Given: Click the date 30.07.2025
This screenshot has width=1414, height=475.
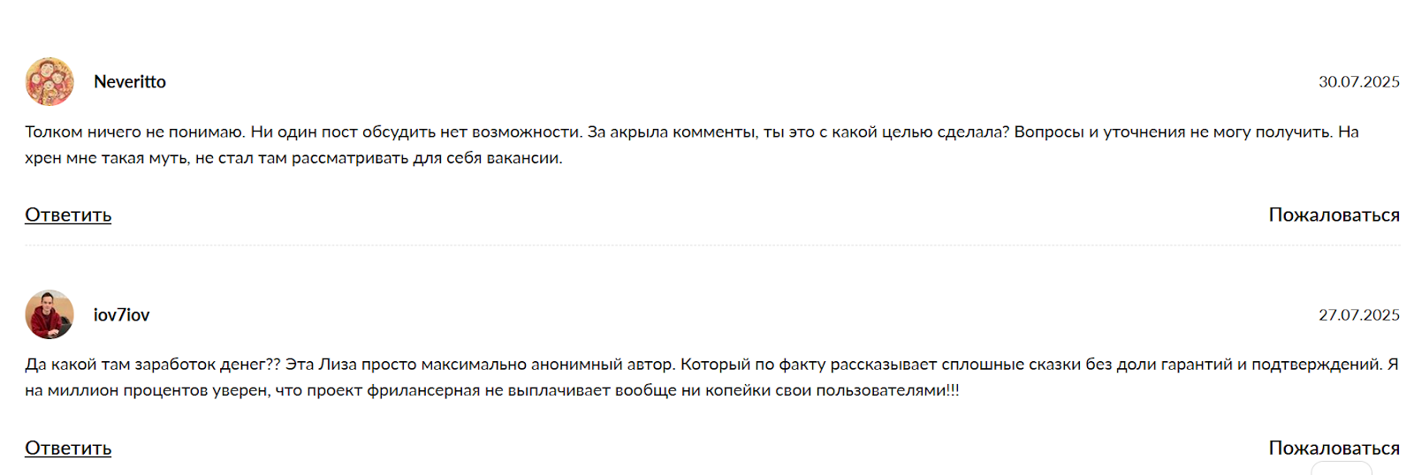Looking at the screenshot, I should pyautogui.click(x=1359, y=82).
